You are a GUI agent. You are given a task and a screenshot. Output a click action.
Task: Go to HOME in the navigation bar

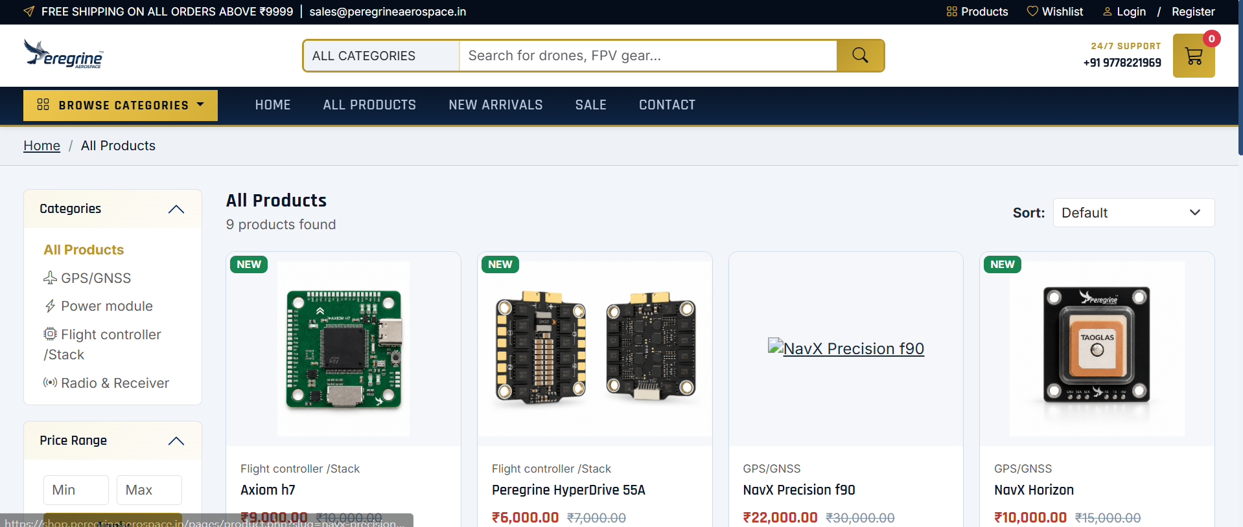[x=273, y=105]
